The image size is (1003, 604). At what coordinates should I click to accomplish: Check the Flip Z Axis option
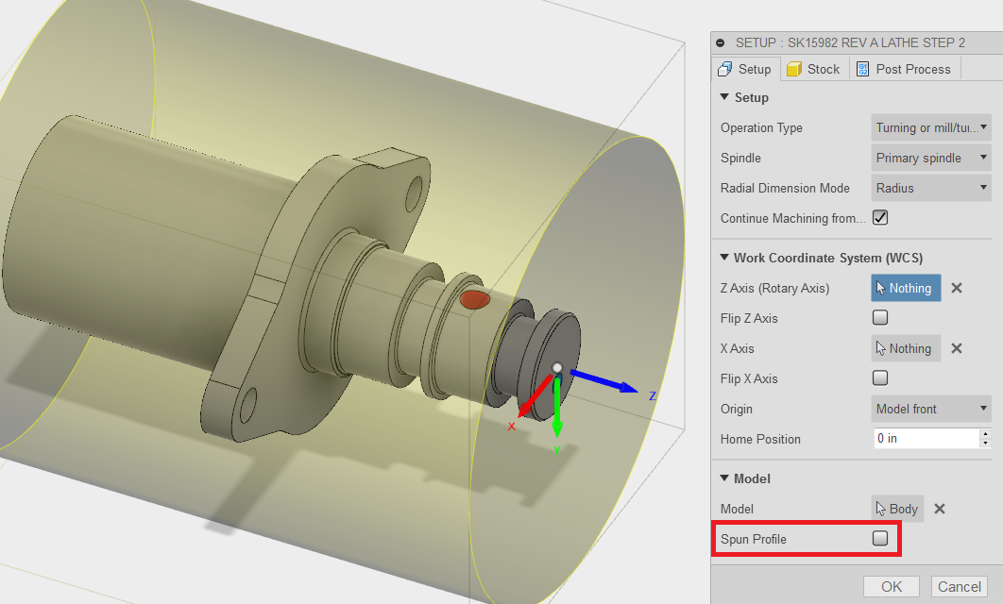pos(879,317)
